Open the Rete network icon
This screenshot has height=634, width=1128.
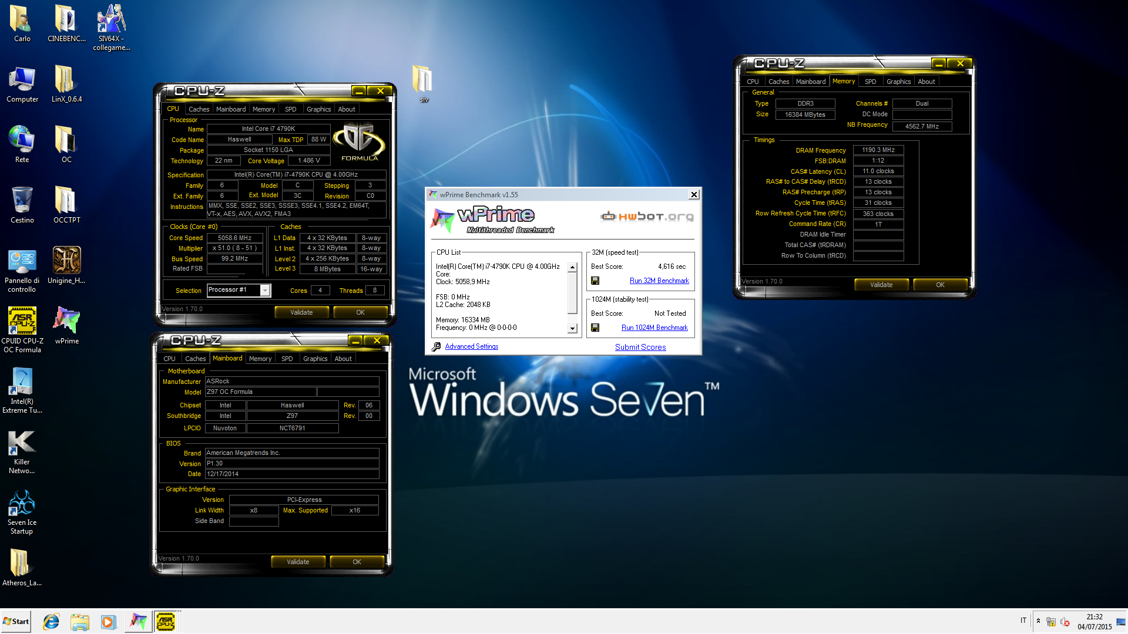pyautogui.click(x=22, y=144)
